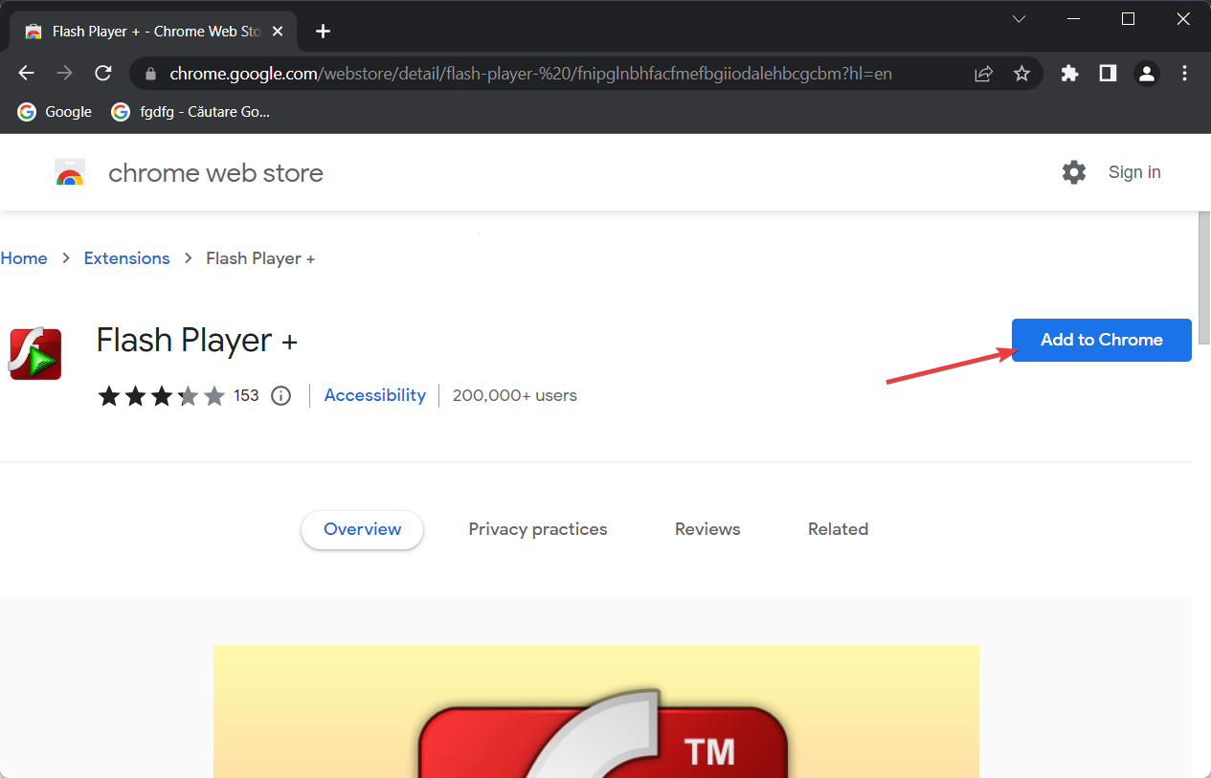Open the web store settings gear
This screenshot has width=1211, height=778.
pyautogui.click(x=1074, y=172)
